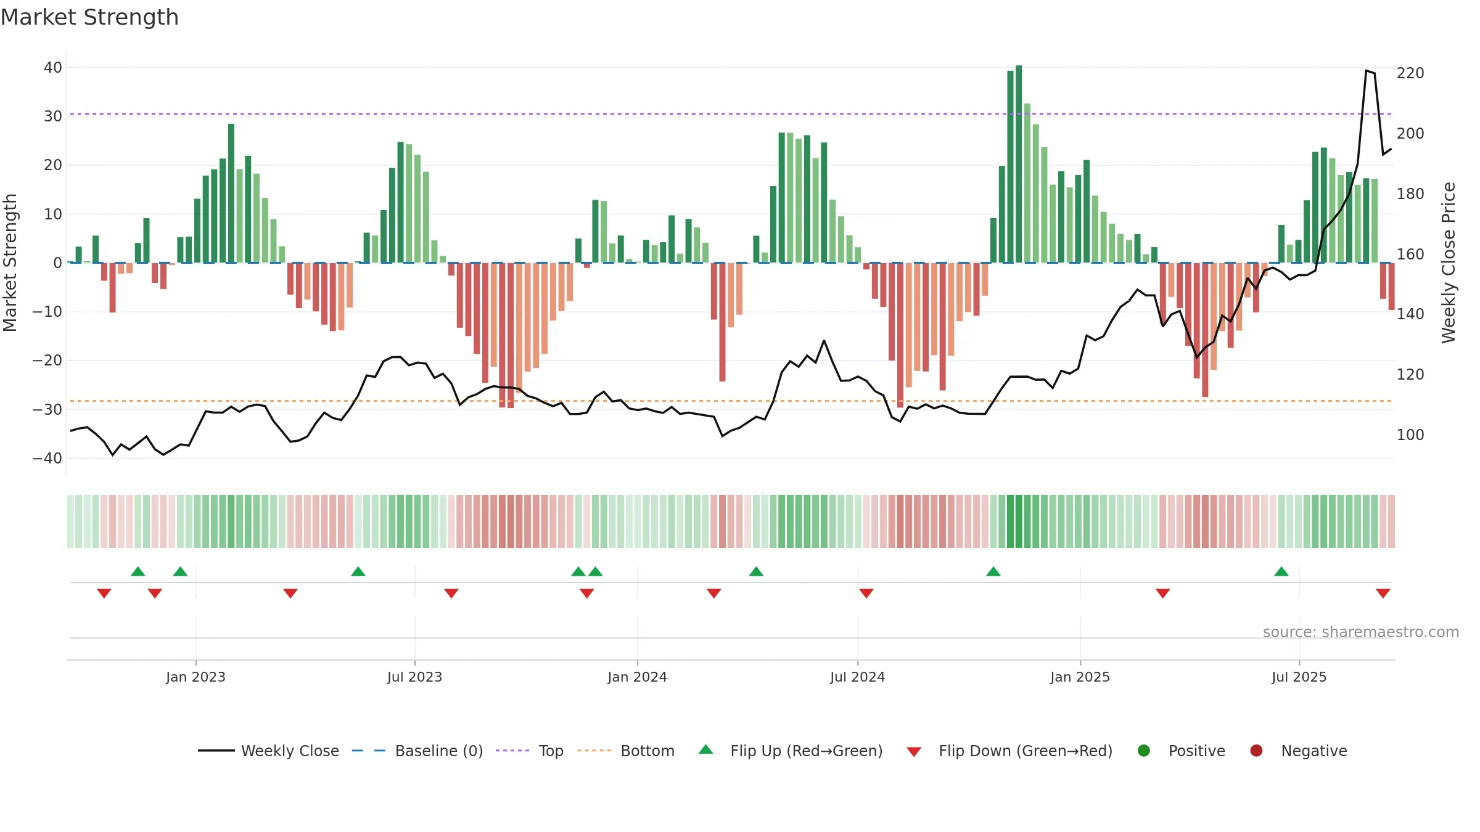Click the Jul 2023 axis label
Screen dimensions: 1480x832
414,677
